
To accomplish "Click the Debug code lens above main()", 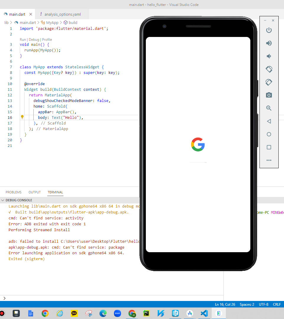I will 34,39.
